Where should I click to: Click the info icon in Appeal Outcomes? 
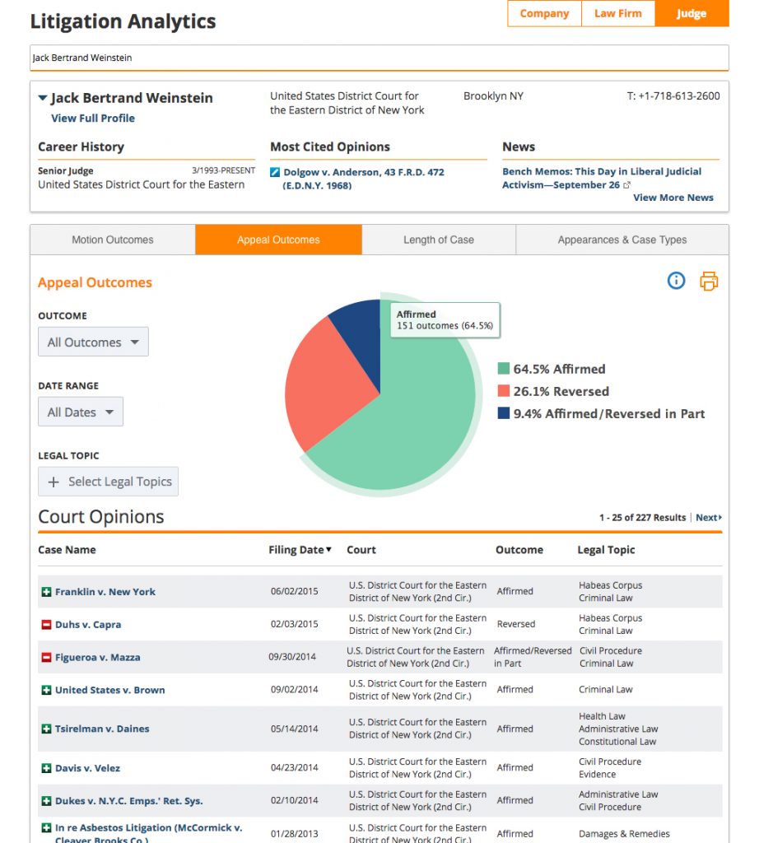(676, 281)
